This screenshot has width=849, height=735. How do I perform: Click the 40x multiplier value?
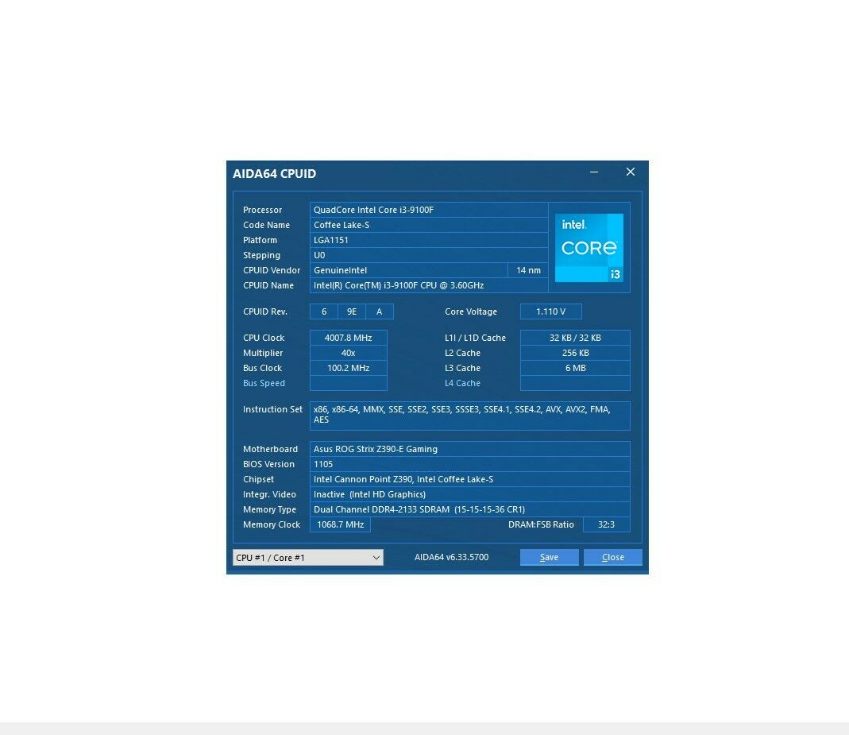point(348,353)
